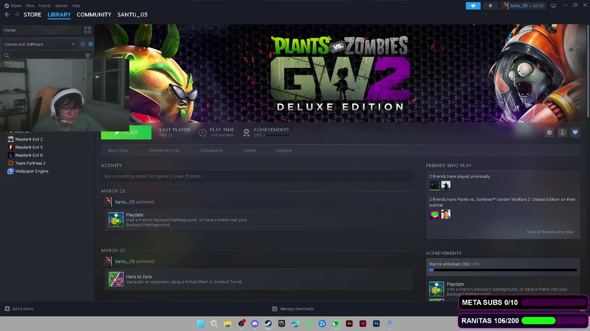Image resolution: width=590 pixels, height=331 pixels.
Task: Sort library by recent activity clock icon
Action: [83, 44]
